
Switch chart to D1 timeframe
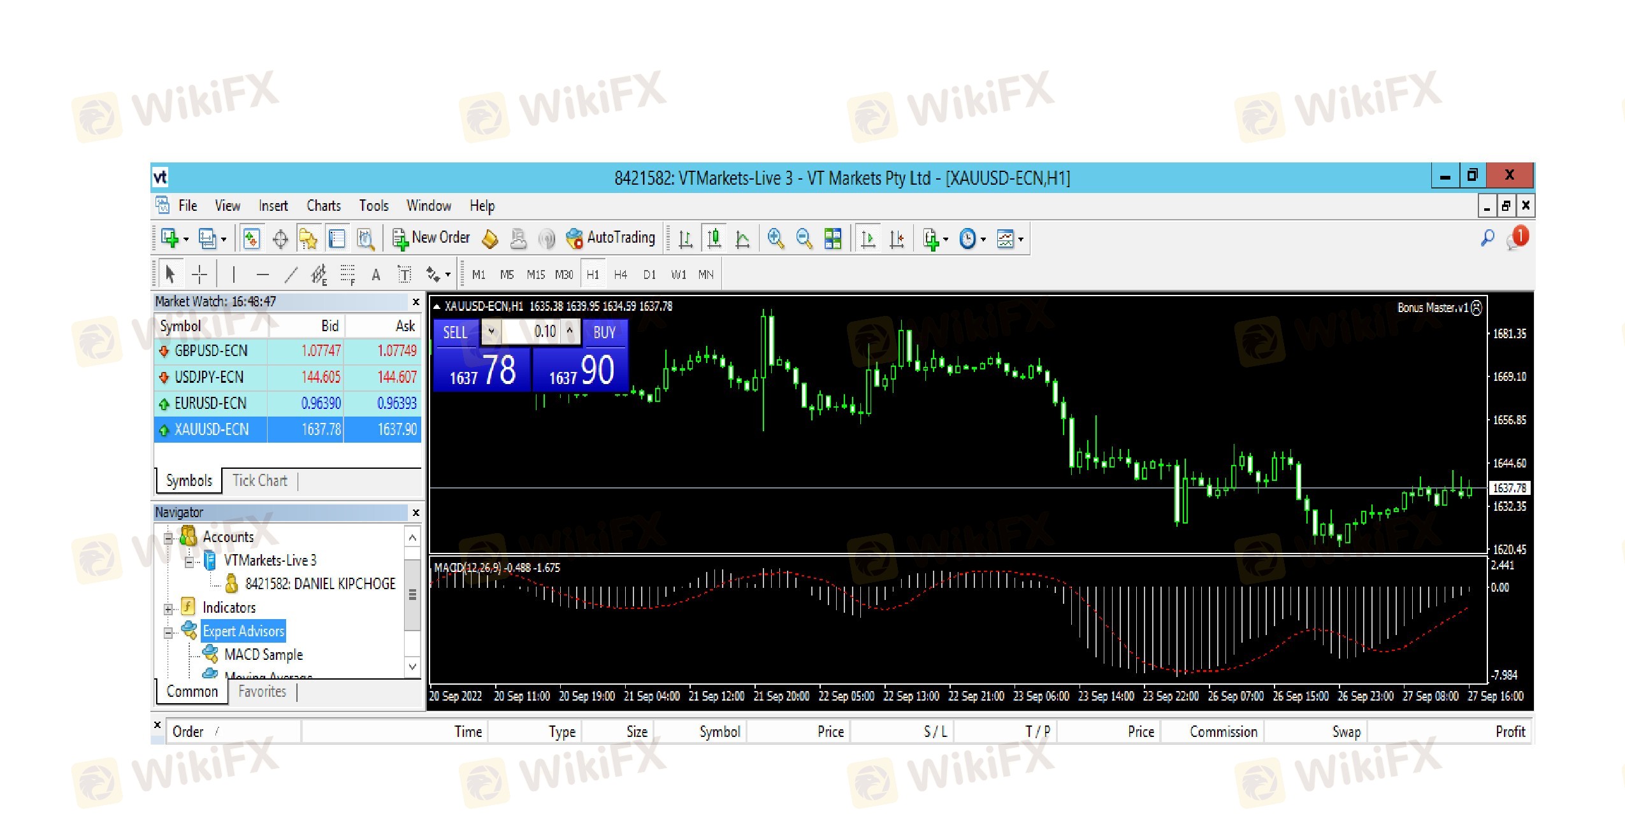tap(649, 275)
